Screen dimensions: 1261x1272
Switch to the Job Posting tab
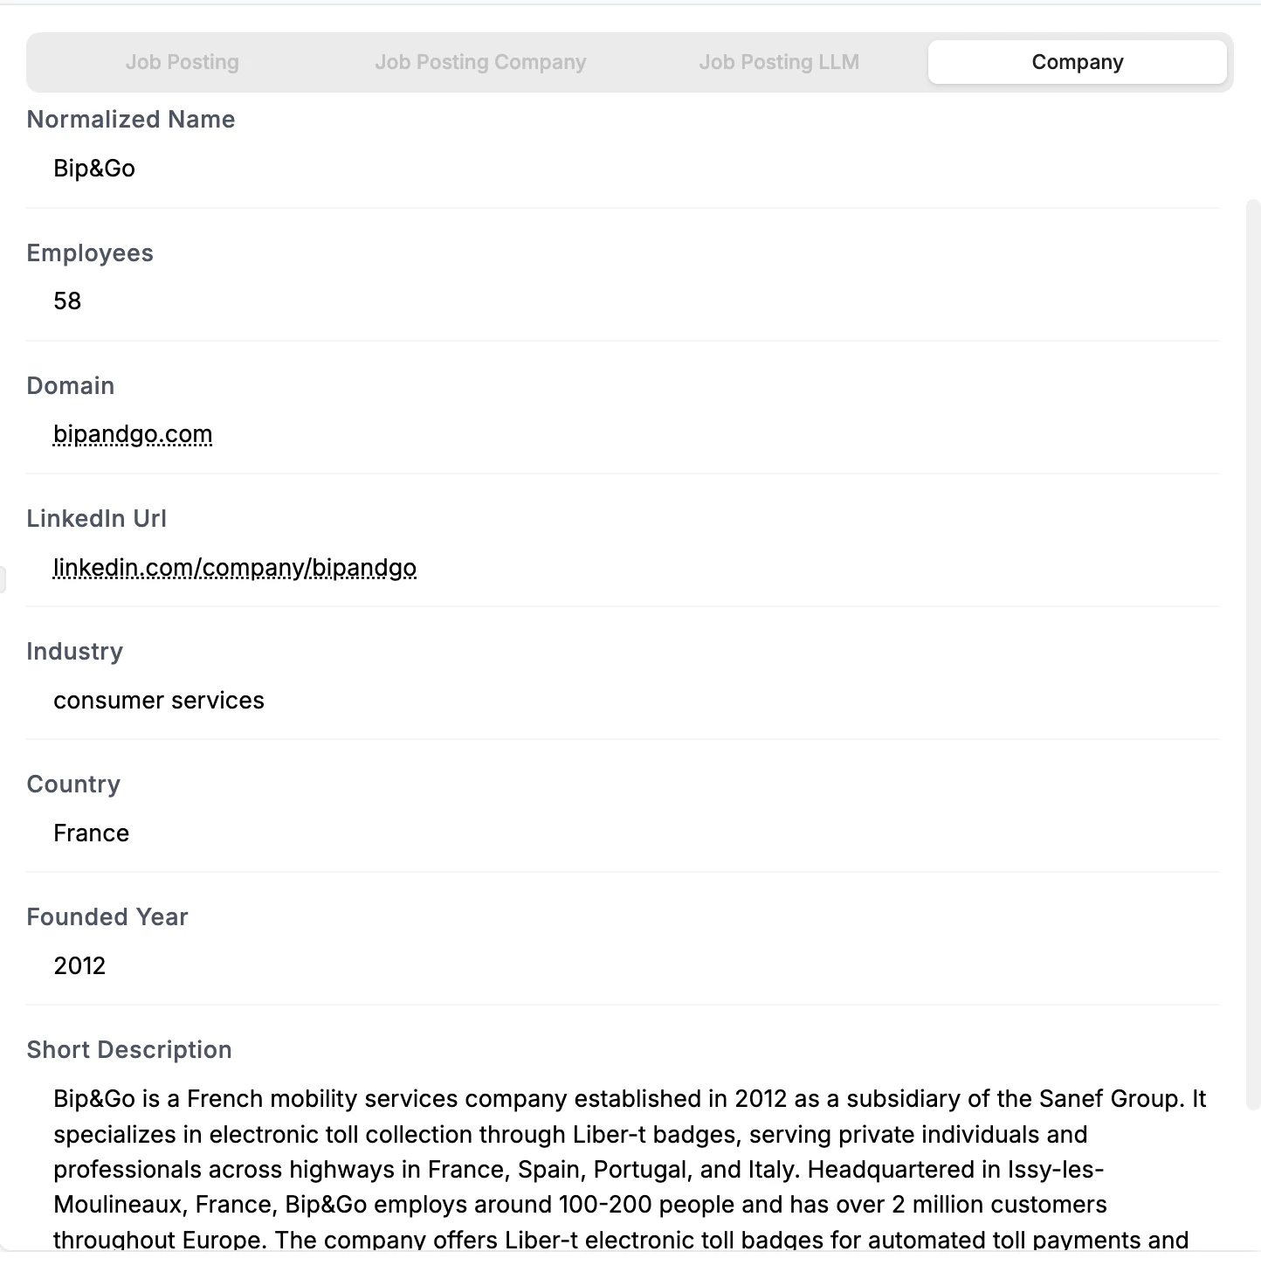pos(182,62)
